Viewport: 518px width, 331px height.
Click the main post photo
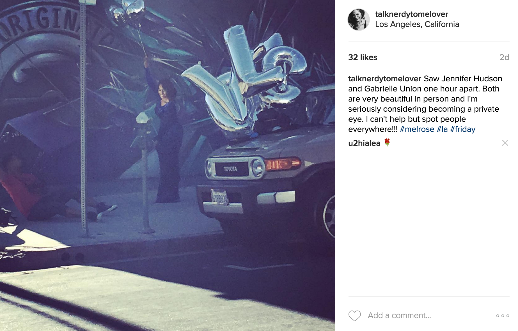[x=167, y=165]
